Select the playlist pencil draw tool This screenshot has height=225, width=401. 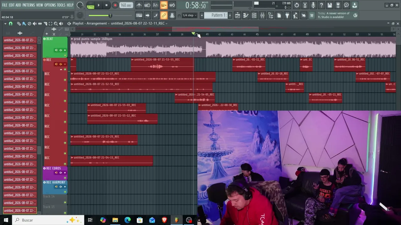[19, 23]
